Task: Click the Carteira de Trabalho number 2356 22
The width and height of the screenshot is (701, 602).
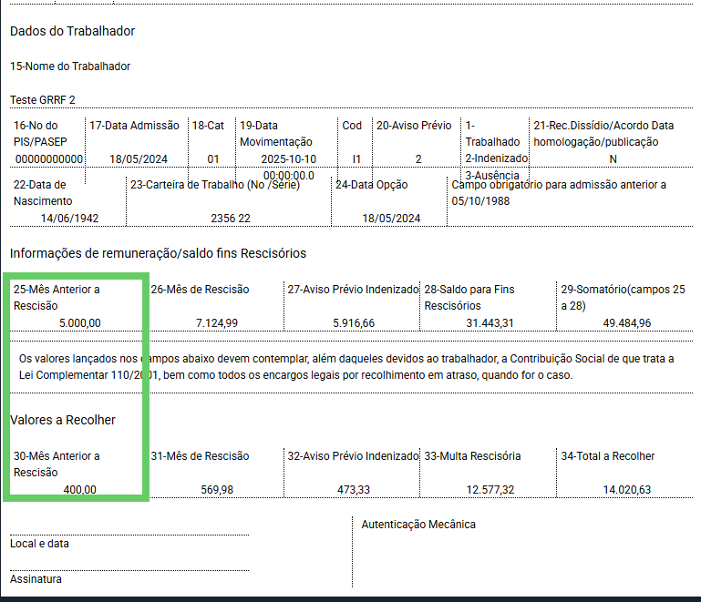Action: tap(231, 218)
